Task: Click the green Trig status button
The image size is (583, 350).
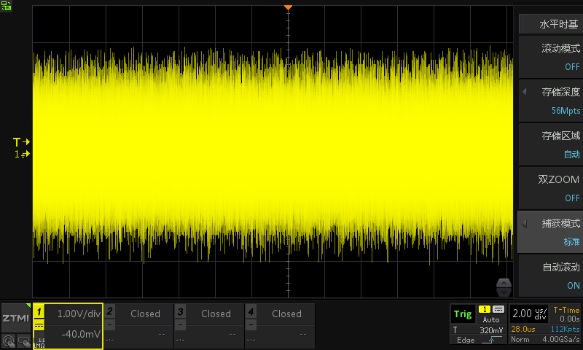Action: click(462, 314)
